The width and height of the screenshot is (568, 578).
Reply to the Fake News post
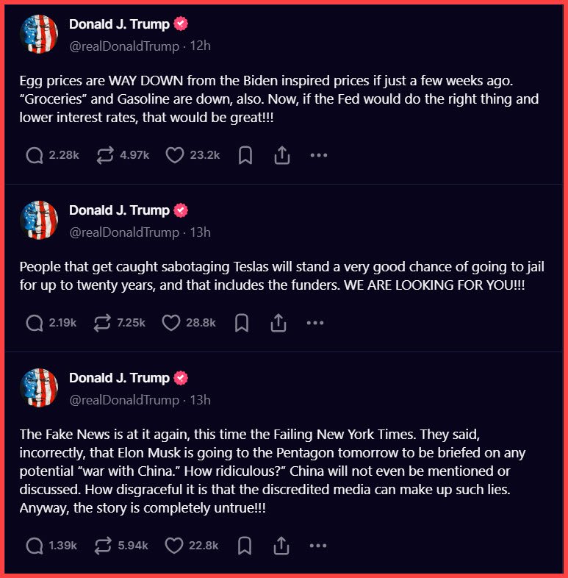[x=35, y=546]
